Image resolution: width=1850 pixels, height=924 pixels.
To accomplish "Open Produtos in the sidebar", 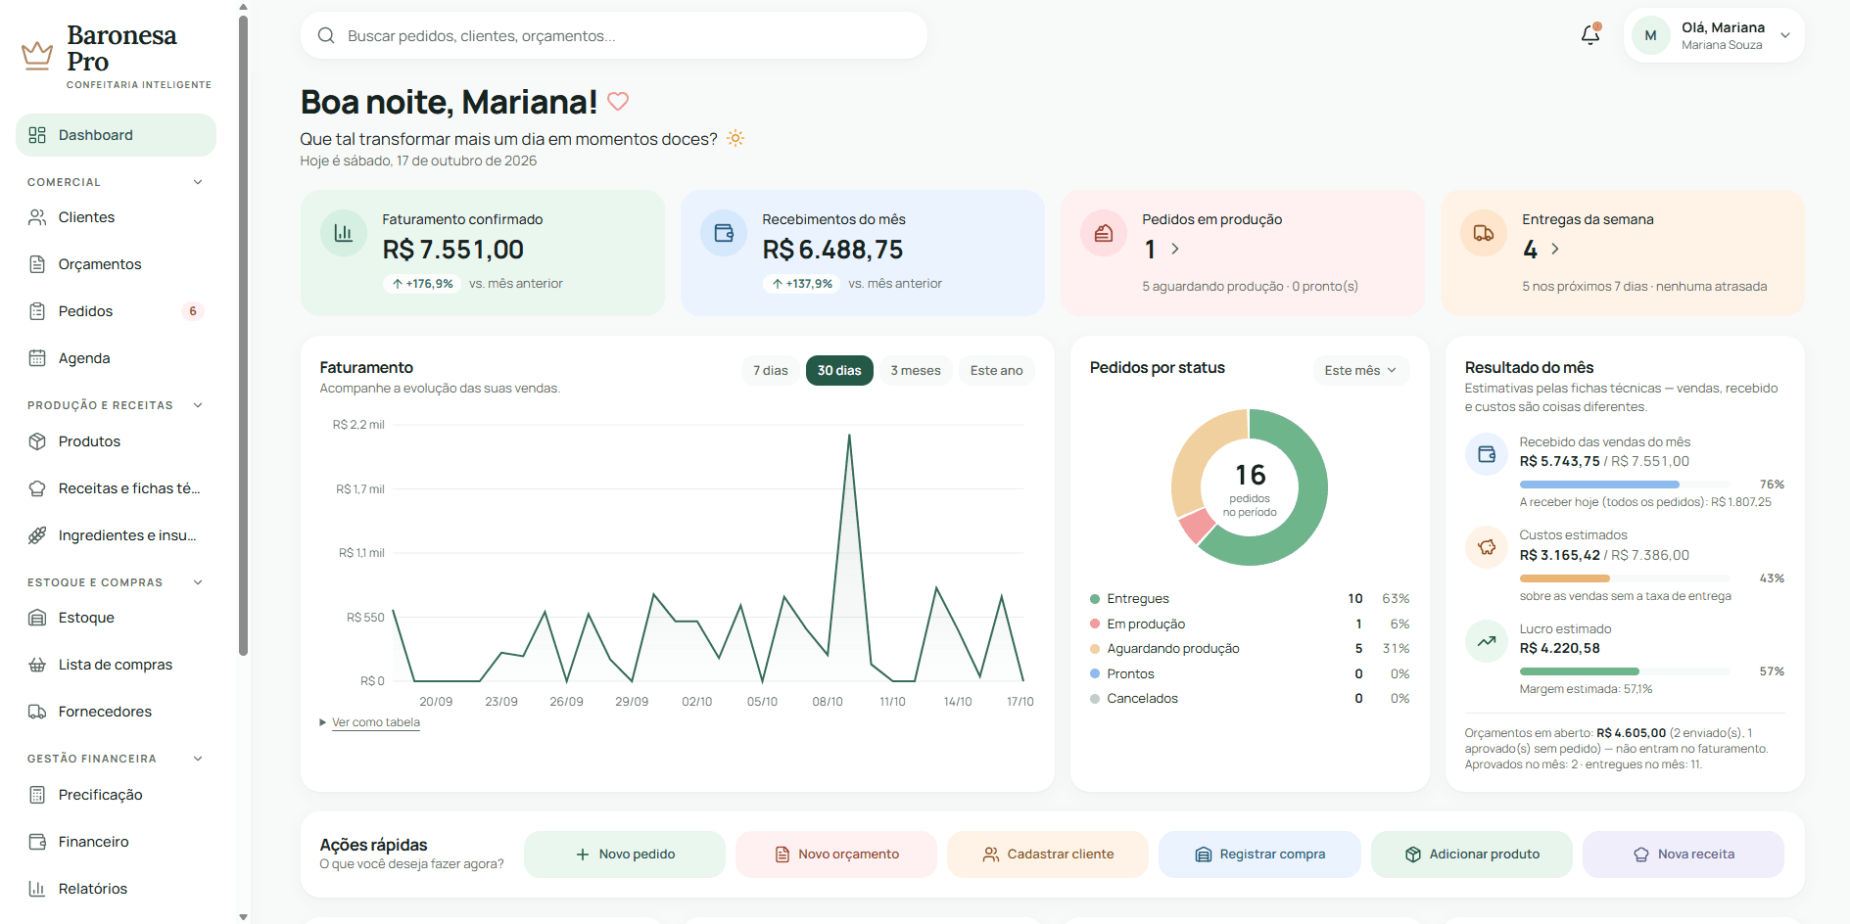I will click(x=116, y=441).
